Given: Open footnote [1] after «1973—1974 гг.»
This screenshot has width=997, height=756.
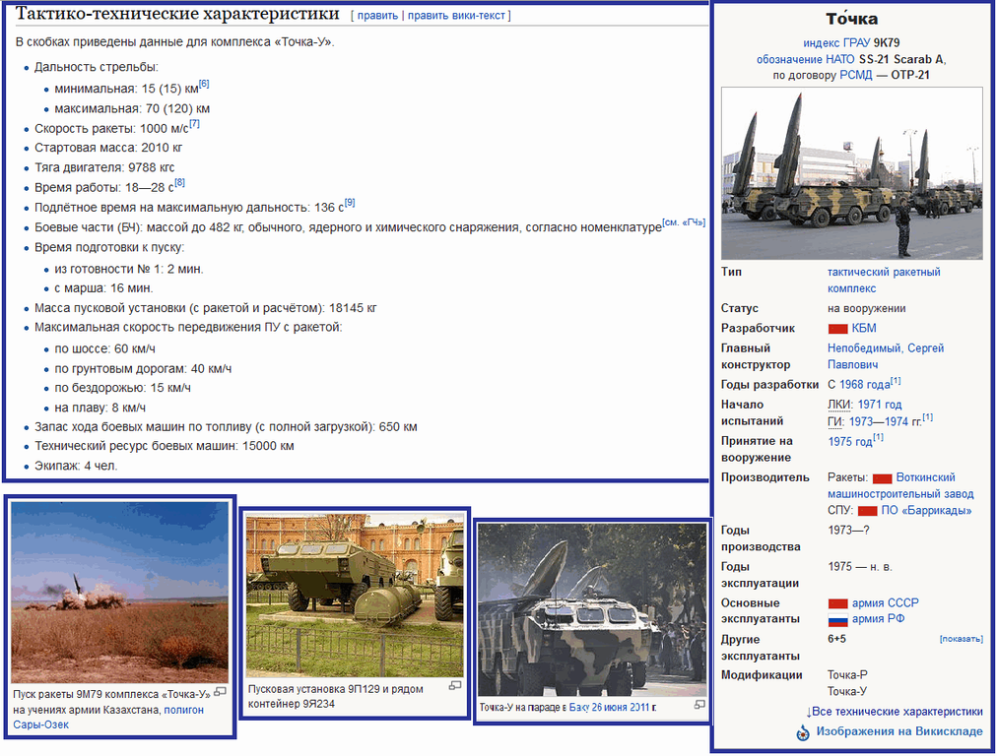Looking at the screenshot, I should (928, 417).
